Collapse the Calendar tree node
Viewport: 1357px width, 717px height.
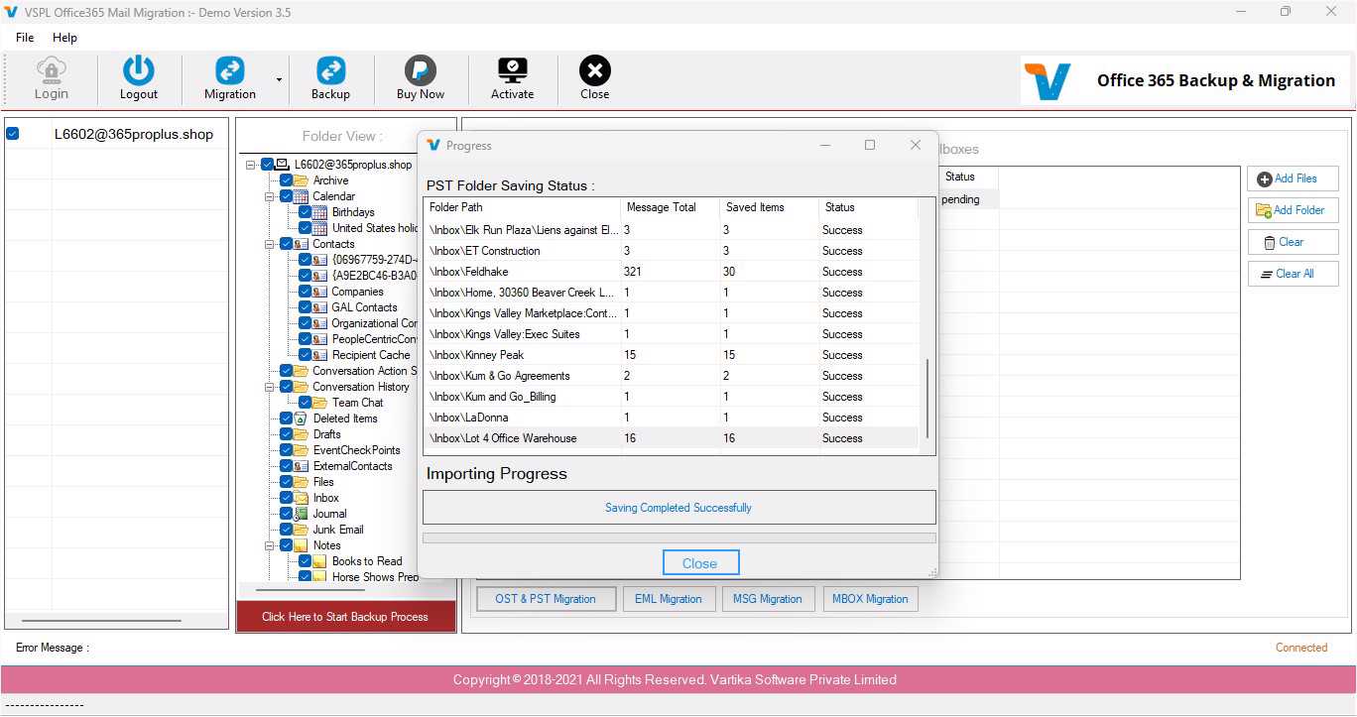tap(271, 196)
